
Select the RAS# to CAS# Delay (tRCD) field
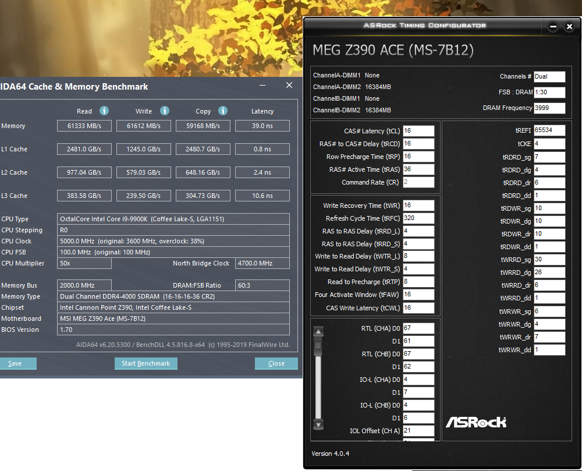[418, 144]
